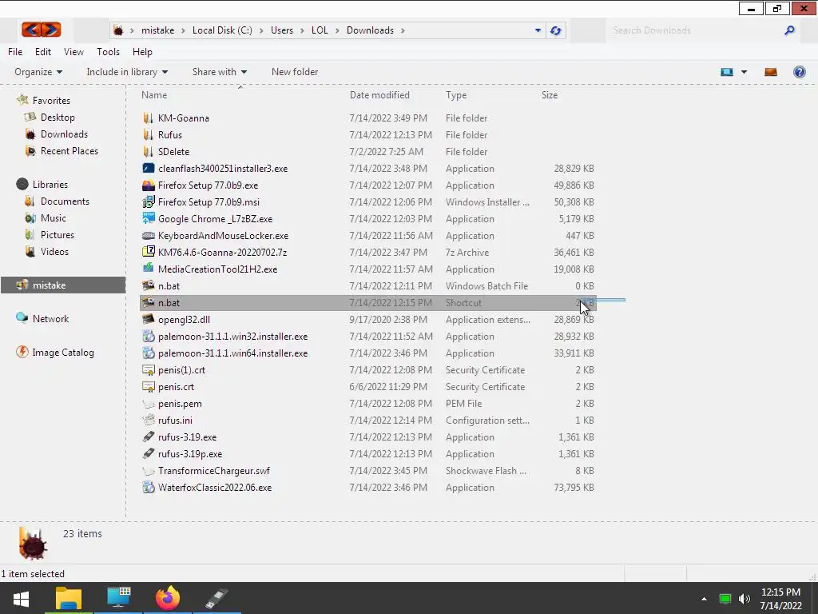Go forward with the right arrow button

(51, 30)
